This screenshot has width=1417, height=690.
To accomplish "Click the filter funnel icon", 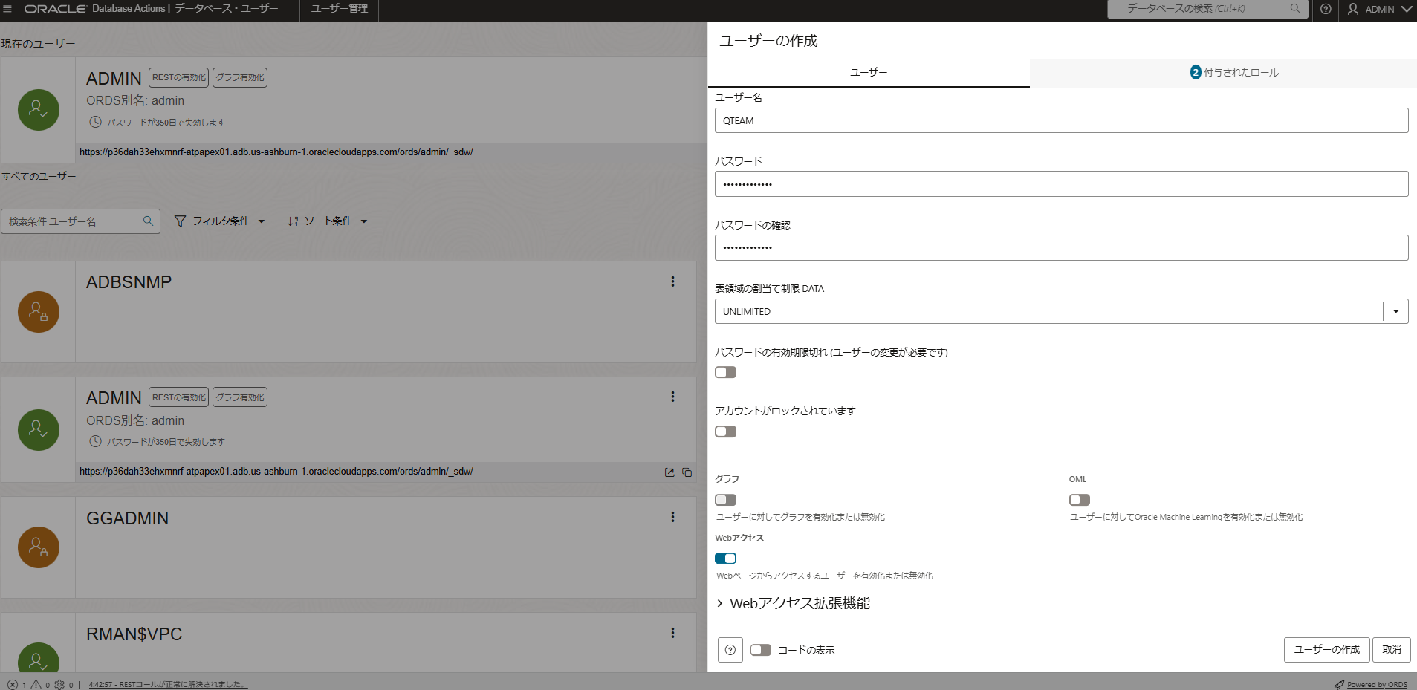I will pos(180,221).
